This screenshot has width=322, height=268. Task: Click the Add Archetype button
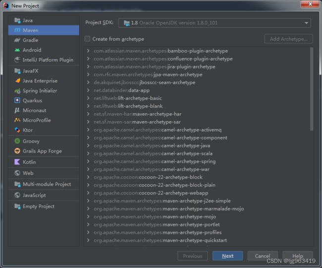(288, 39)
